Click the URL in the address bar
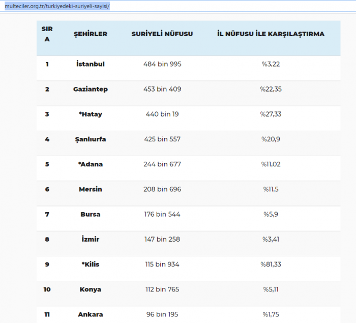 pos(57,6)
